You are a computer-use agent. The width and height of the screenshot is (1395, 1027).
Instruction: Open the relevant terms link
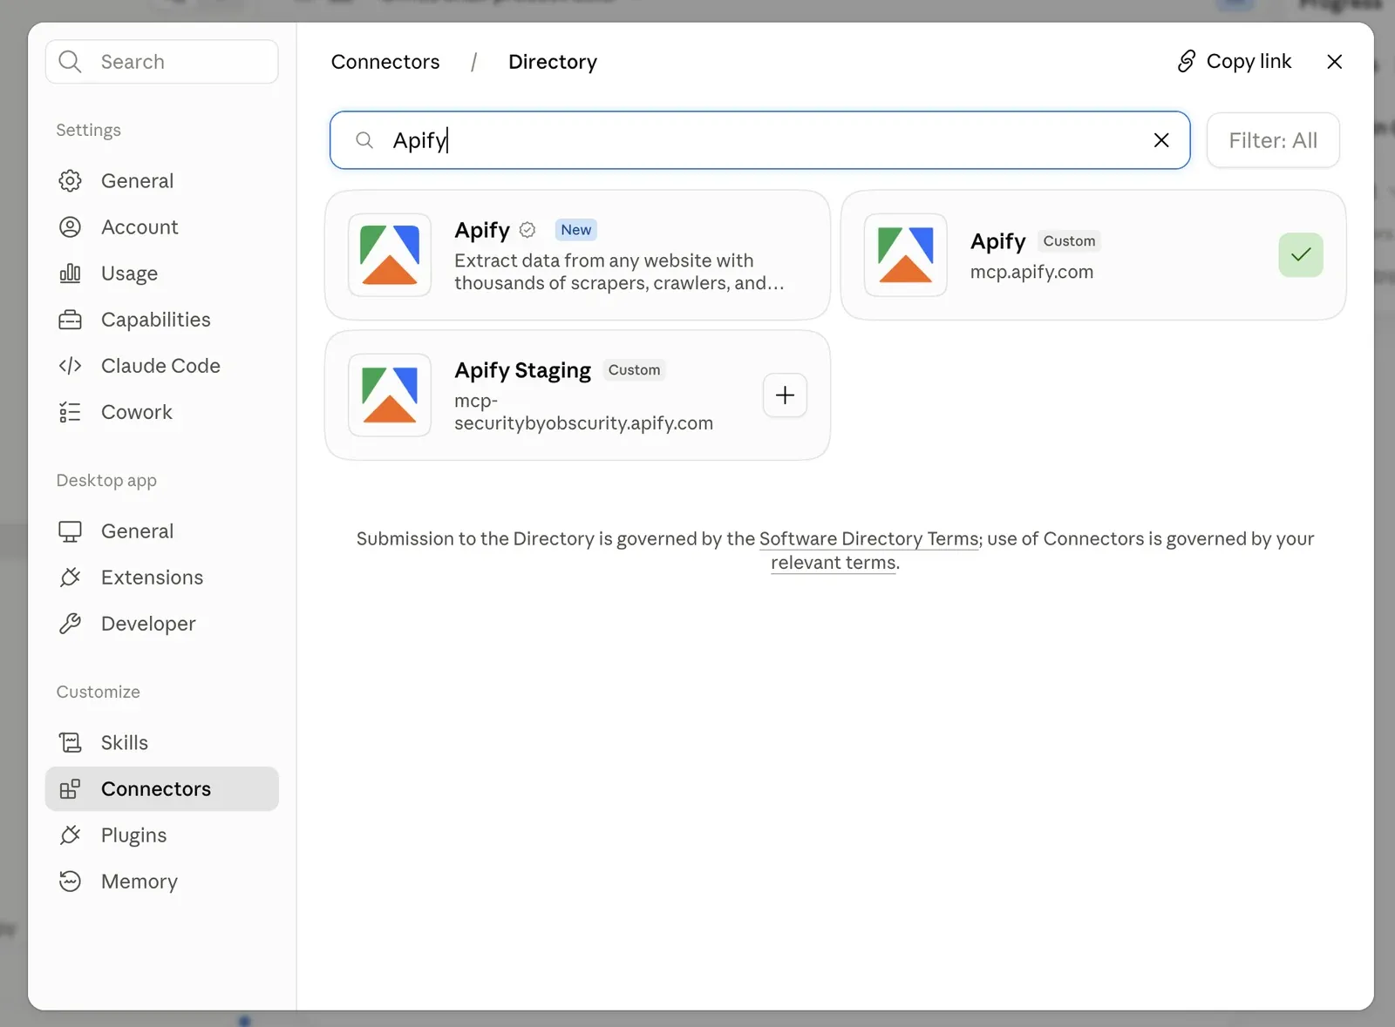pos(834,563)
